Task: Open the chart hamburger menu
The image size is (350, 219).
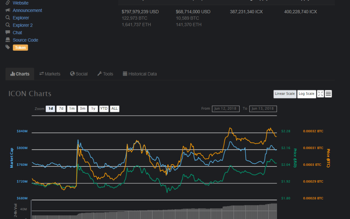Action: pos(328,94)
